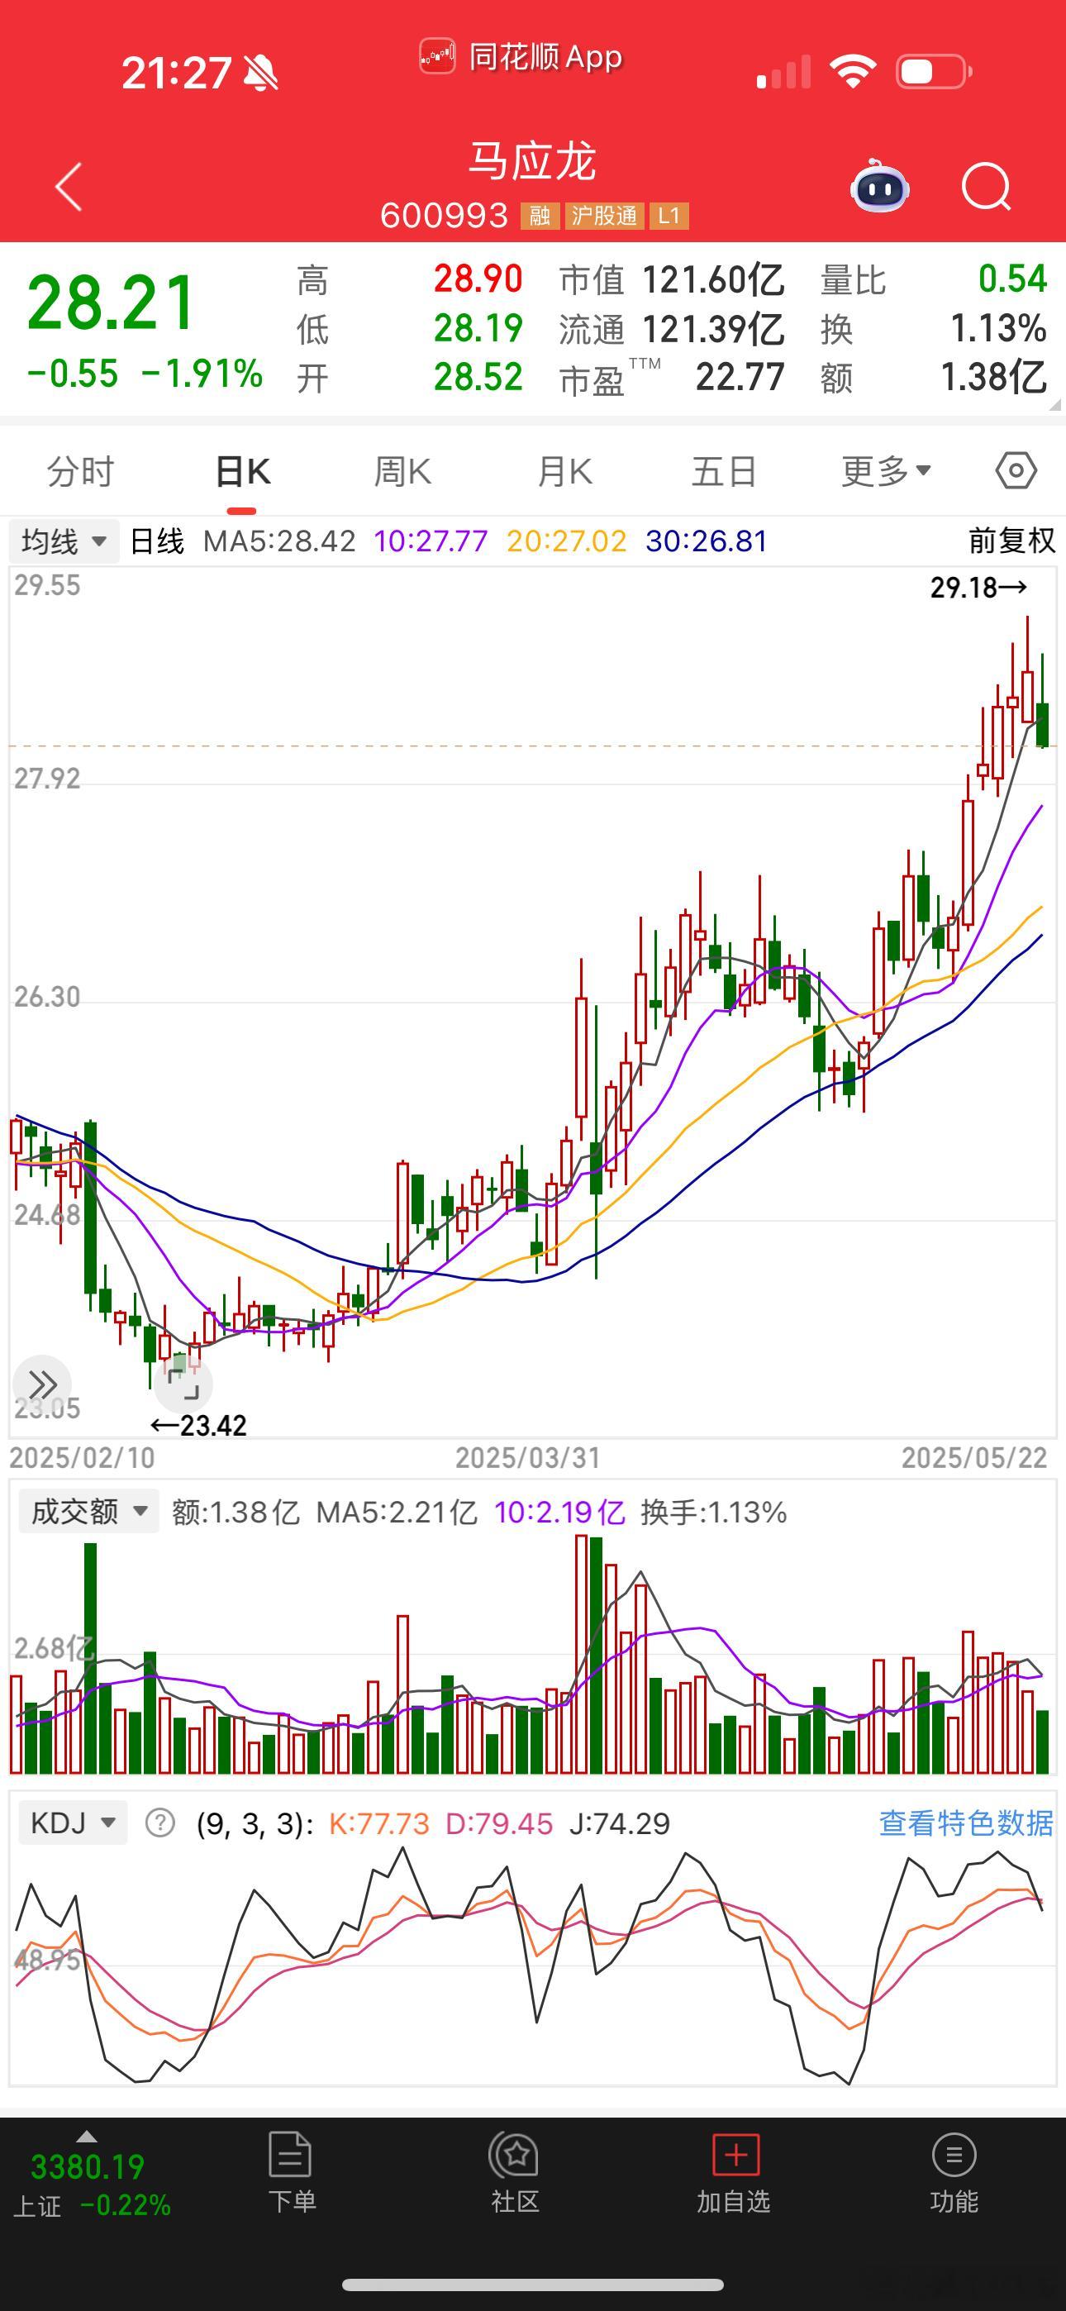Viewport: 1066px width, 2311px height.
Task: Switch to 五日 tab
Action: click(724, 471)
